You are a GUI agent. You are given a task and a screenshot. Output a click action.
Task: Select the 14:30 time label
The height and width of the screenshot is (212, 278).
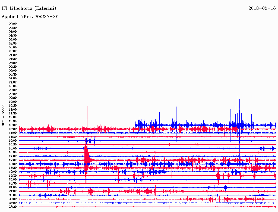(13, 137)
